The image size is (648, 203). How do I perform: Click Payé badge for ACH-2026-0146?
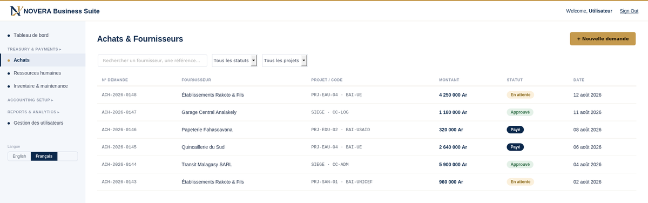pos(515,130)
